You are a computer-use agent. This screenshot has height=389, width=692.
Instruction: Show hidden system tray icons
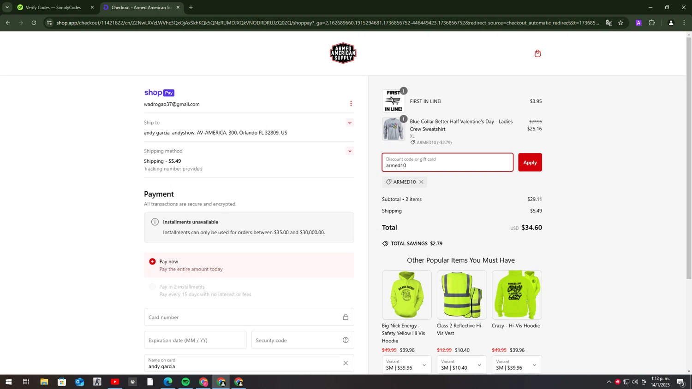pos(608,382)
